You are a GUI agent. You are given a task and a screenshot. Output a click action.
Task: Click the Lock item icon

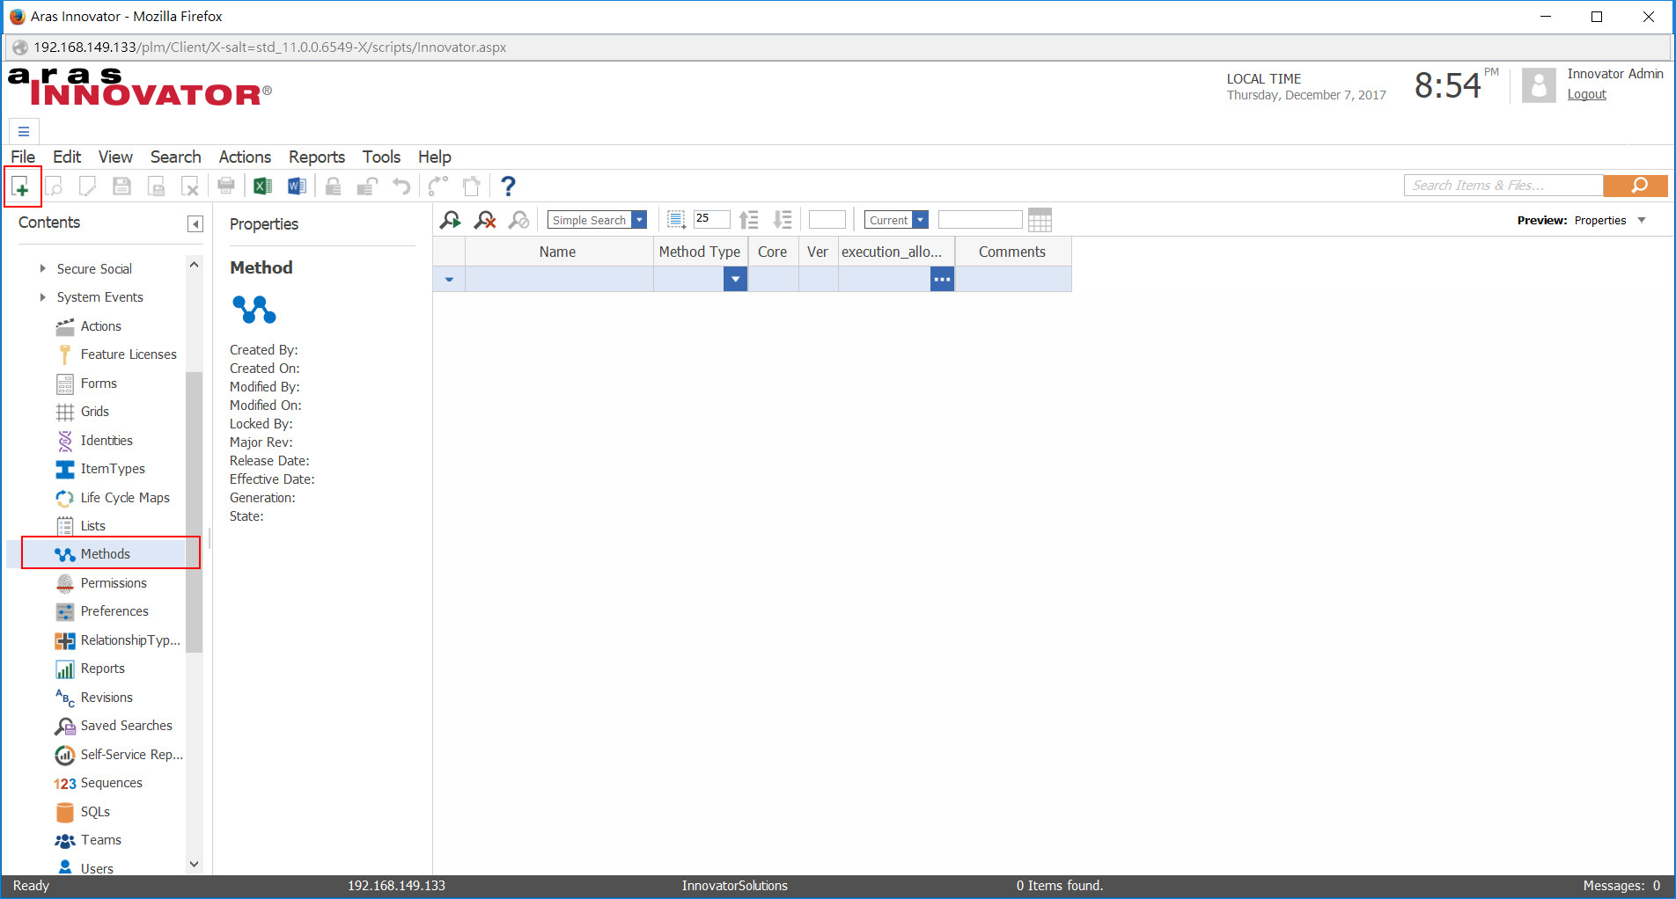point(333,186)
